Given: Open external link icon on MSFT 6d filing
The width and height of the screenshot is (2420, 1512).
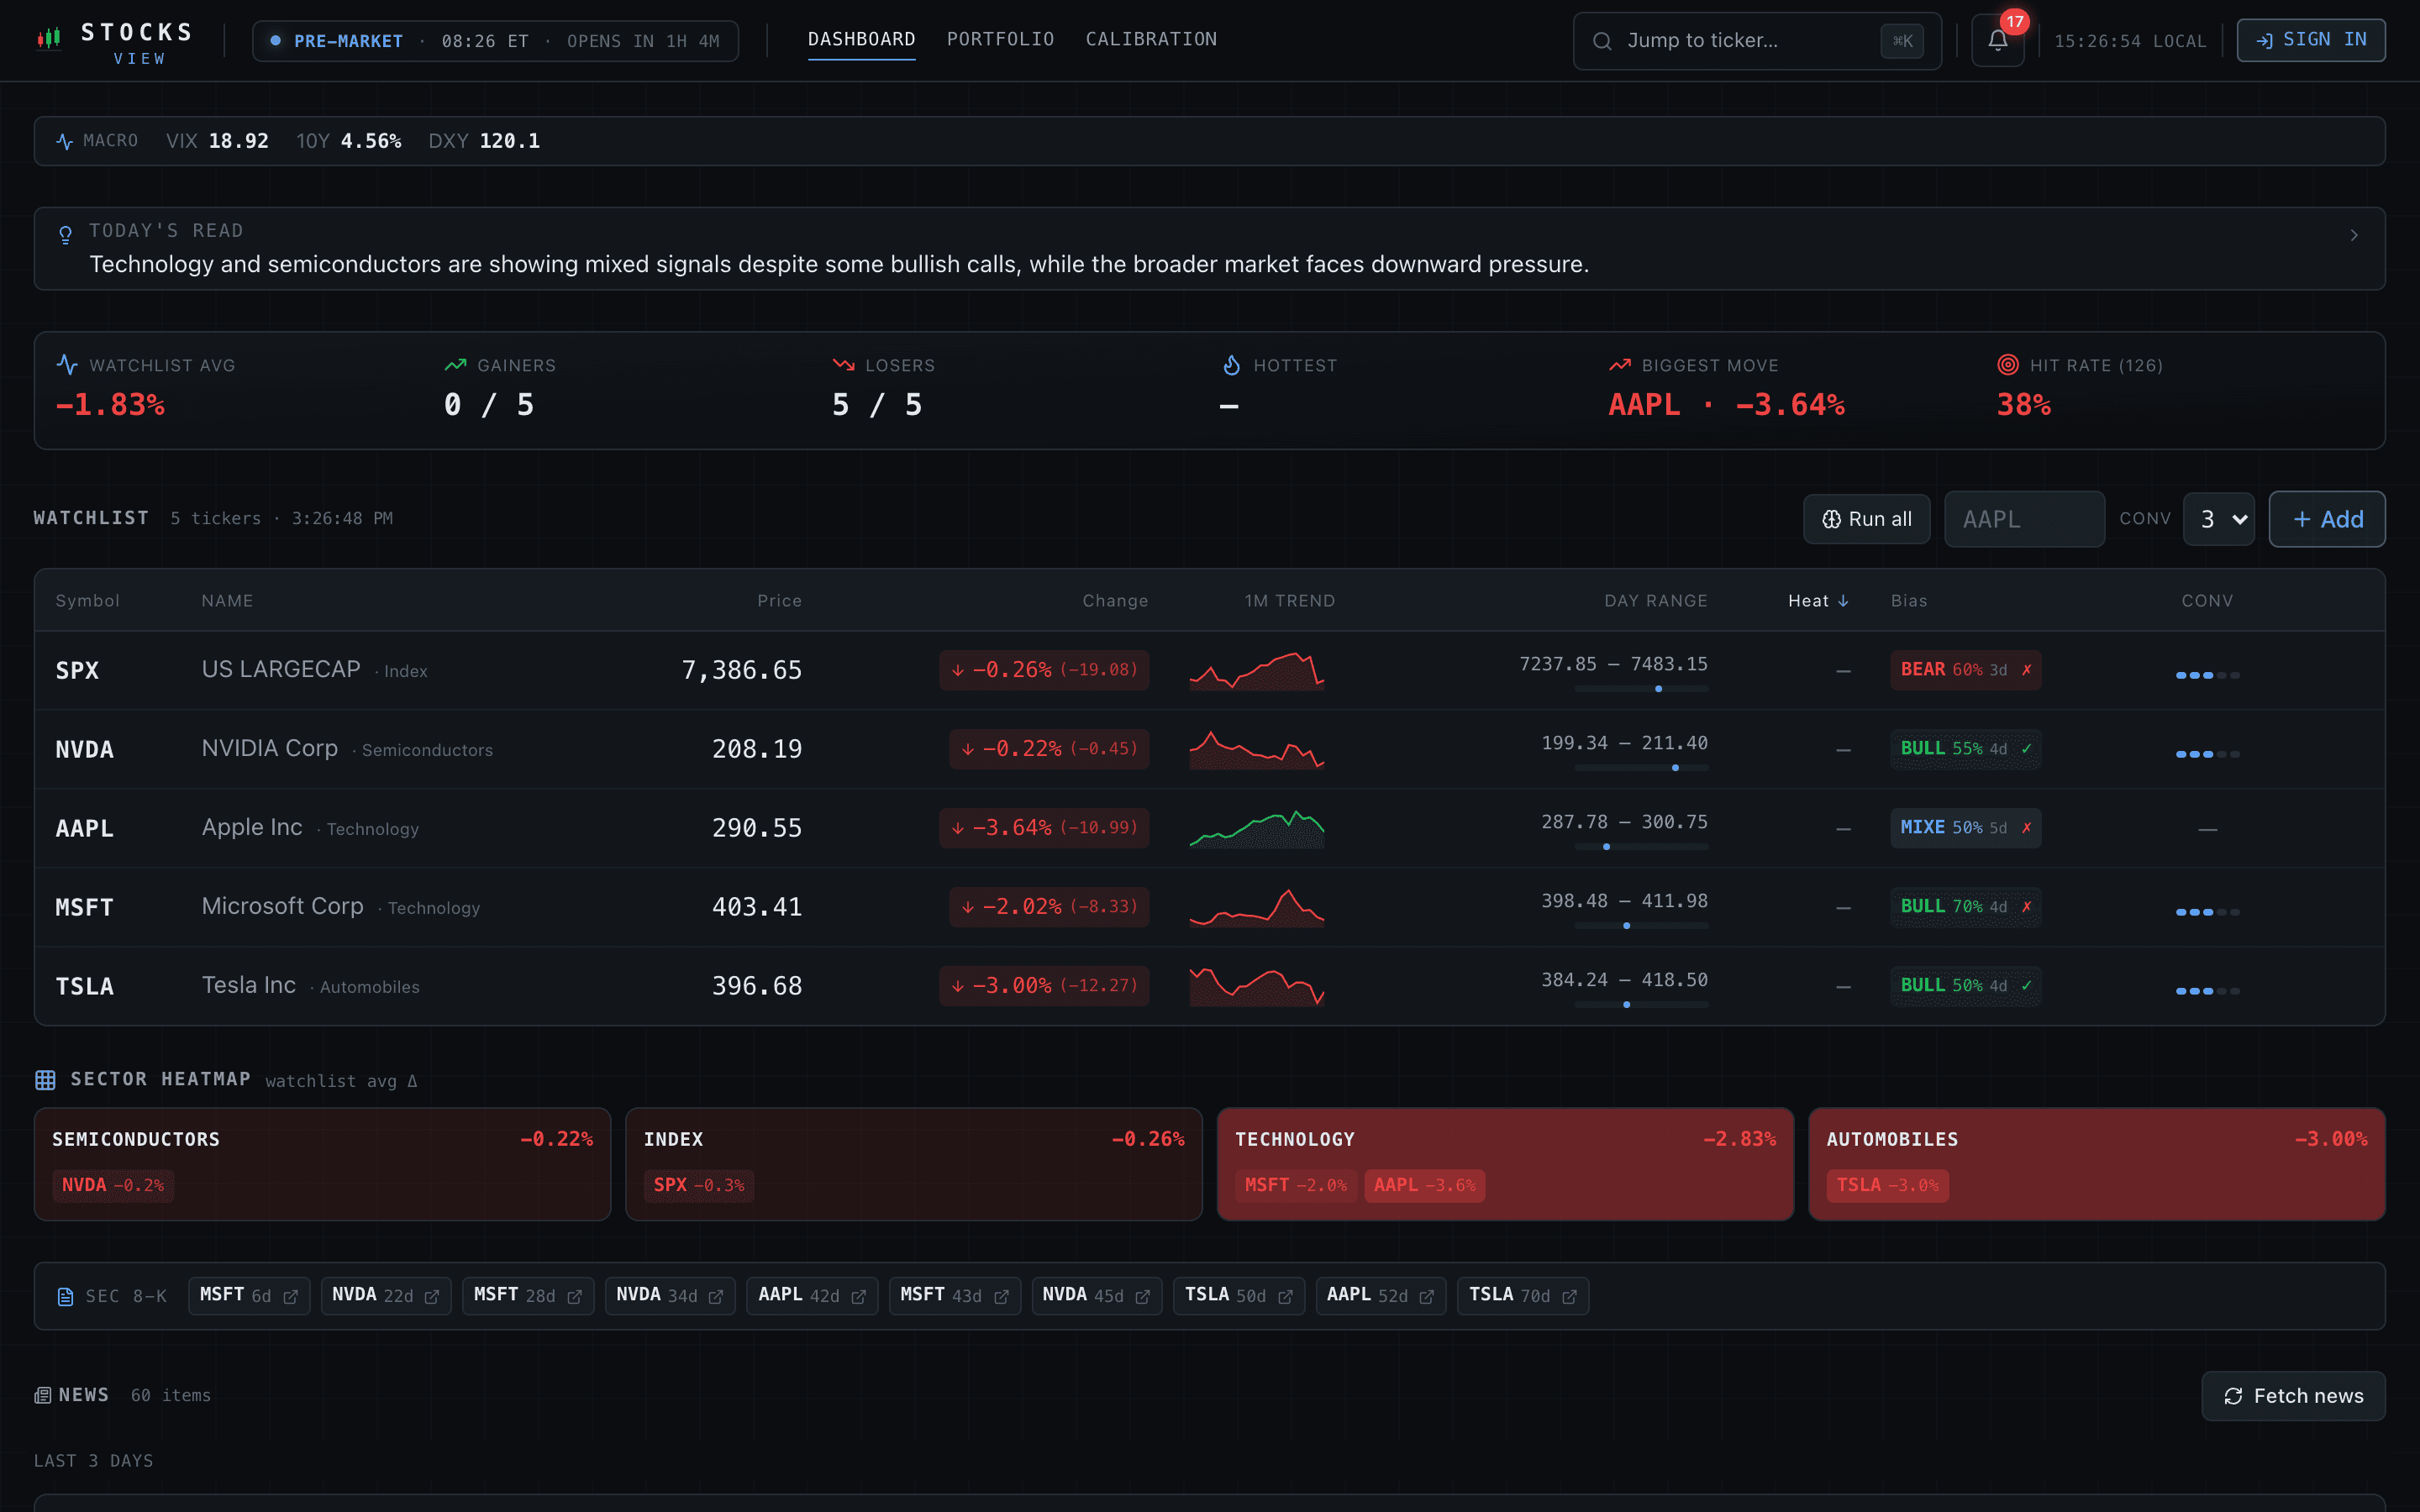Looking at the screenshot, I should 290,1297.
